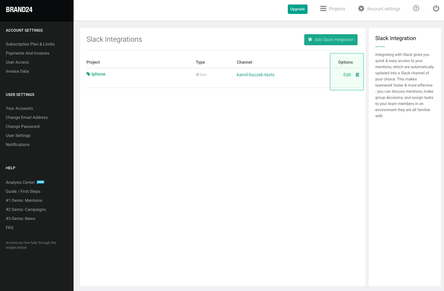Click the Projects hamburger menu icon
444x291 pixels.
323,9
